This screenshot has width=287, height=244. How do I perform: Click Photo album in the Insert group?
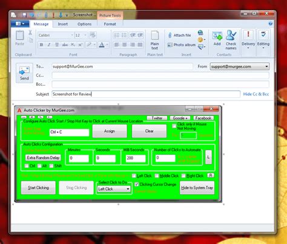point(181,45)
